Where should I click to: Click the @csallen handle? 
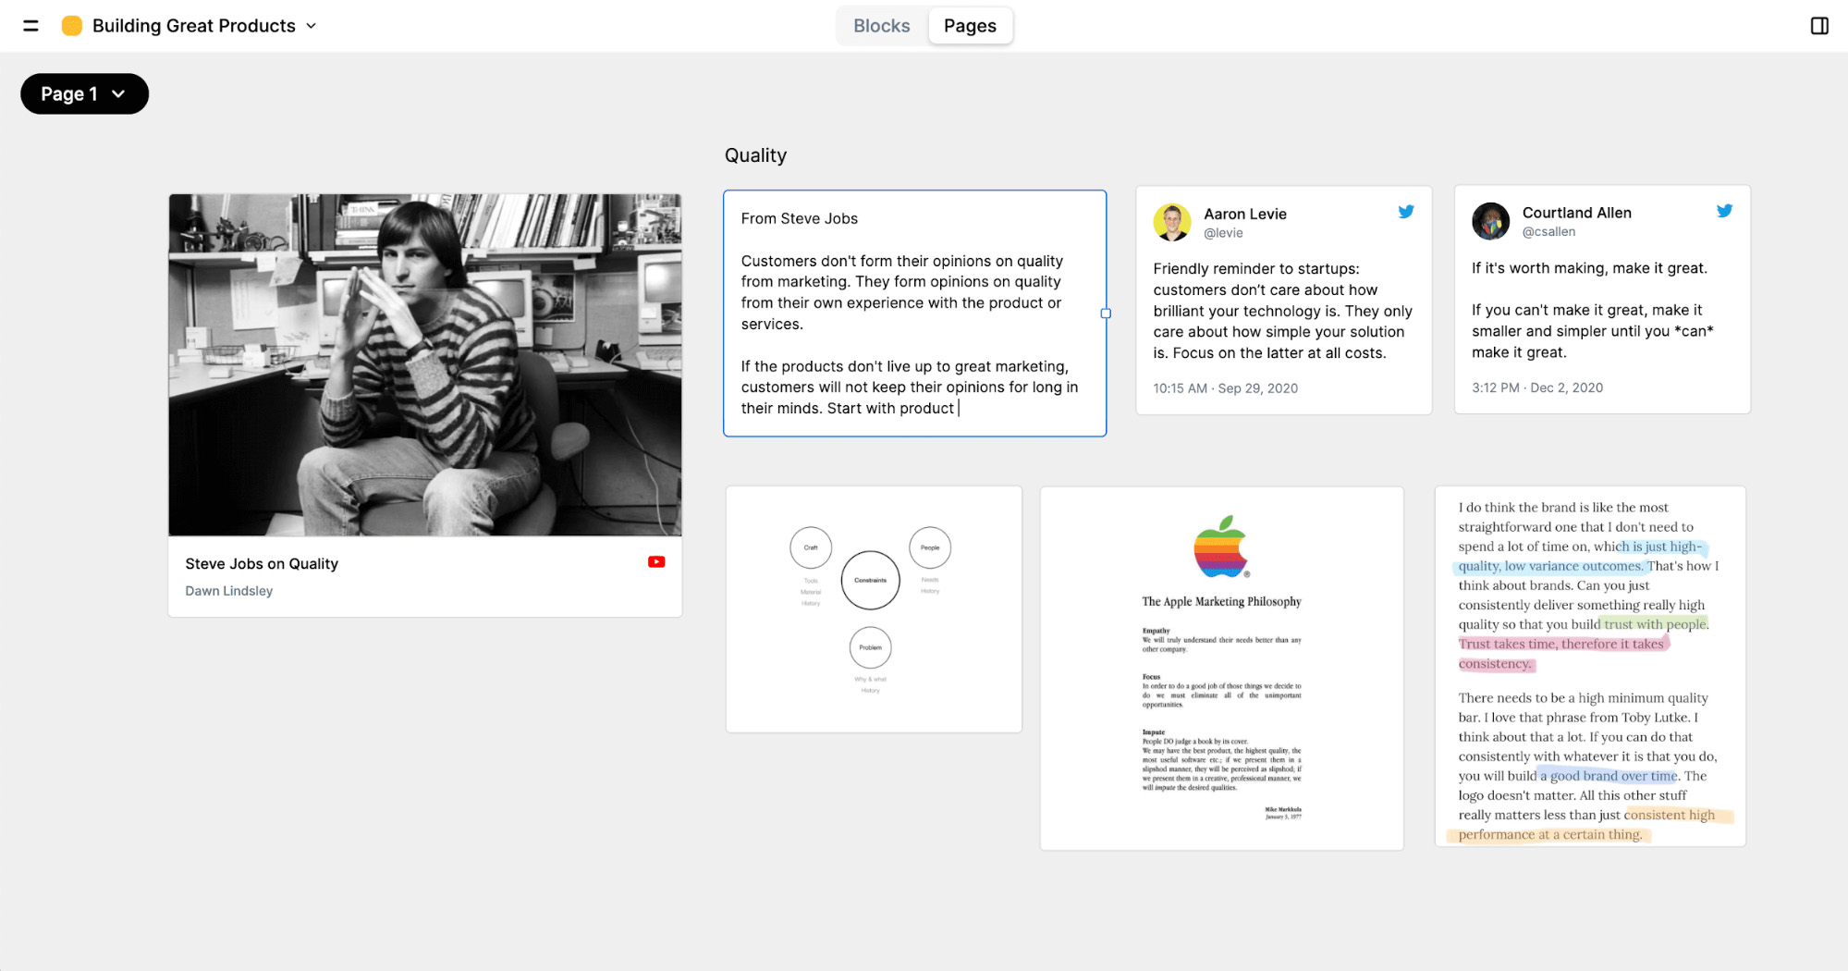pos(1548,232)
